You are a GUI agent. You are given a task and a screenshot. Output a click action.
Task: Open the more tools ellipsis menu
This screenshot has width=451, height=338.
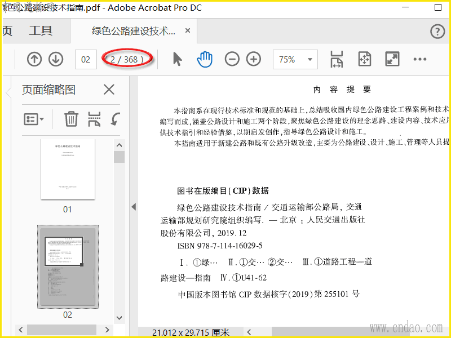point(420,59)
